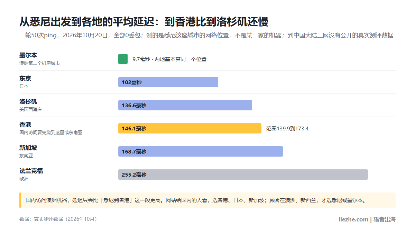The width and height of the screenshot is (415, 238).
Task: Click the 洛杉矶 row label
Action: click(x=28, y=101)
